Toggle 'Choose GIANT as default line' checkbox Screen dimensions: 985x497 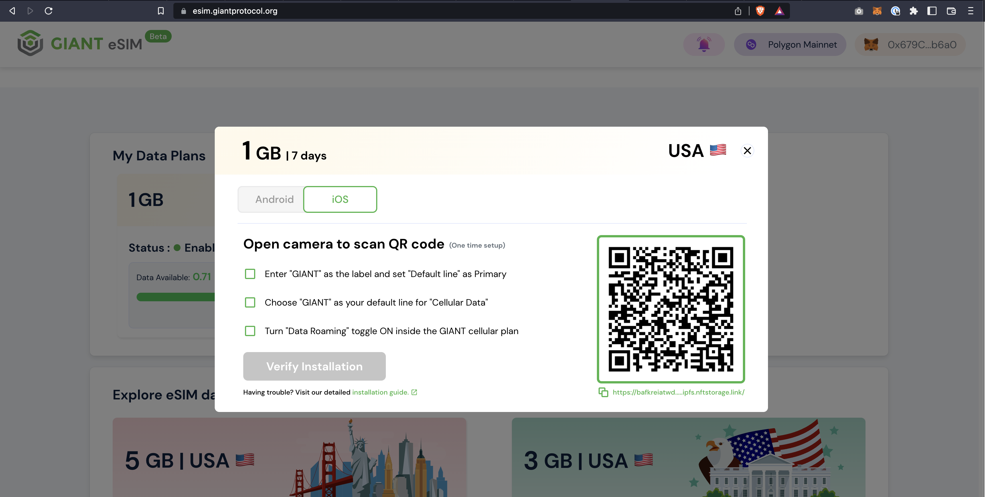(252, 302)
